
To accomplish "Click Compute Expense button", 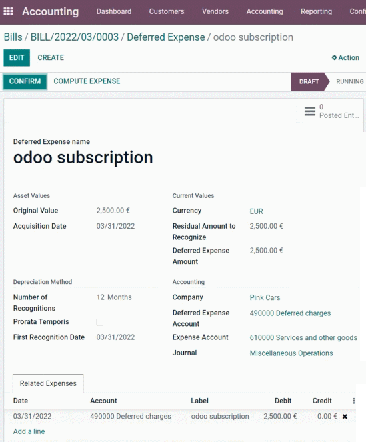I will click(x=87, y=81).
